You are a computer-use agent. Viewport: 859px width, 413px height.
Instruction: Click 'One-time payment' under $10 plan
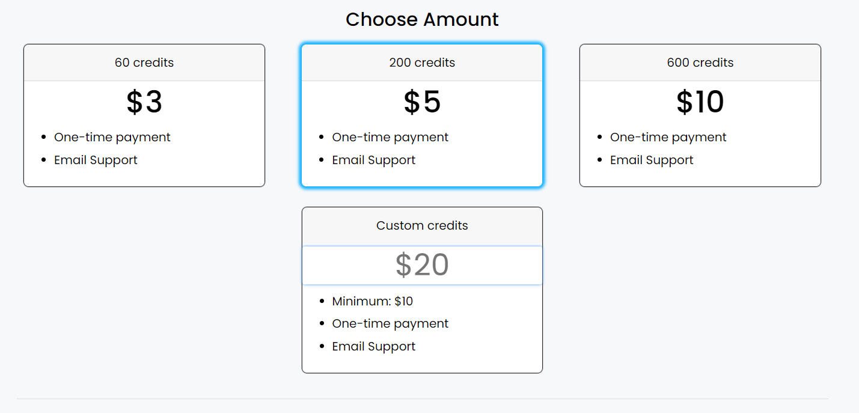click(x=668, y=137)
